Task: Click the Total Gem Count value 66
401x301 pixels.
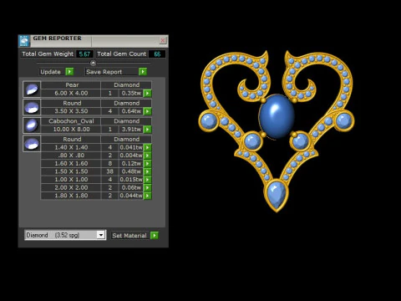Action: [157, 54]
